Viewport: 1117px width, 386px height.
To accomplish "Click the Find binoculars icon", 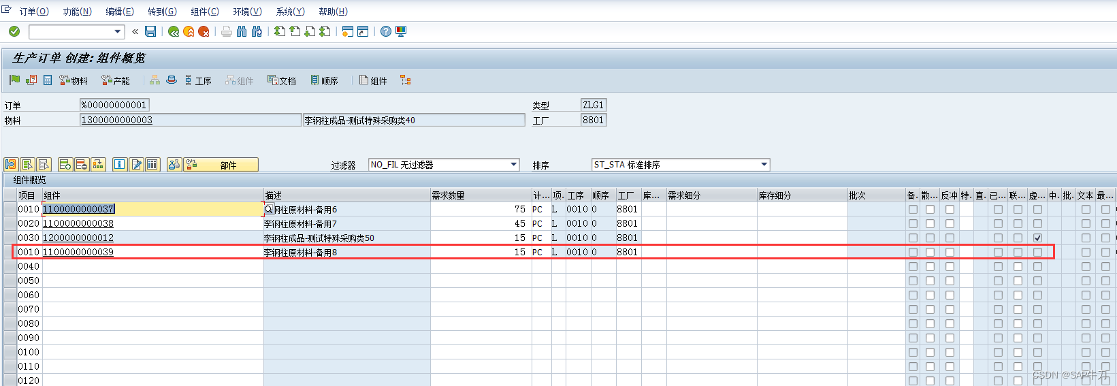I will pyautogui.click(x=242, y=31).
